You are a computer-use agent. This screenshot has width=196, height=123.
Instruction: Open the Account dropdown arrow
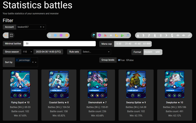(x=43, y=27)
